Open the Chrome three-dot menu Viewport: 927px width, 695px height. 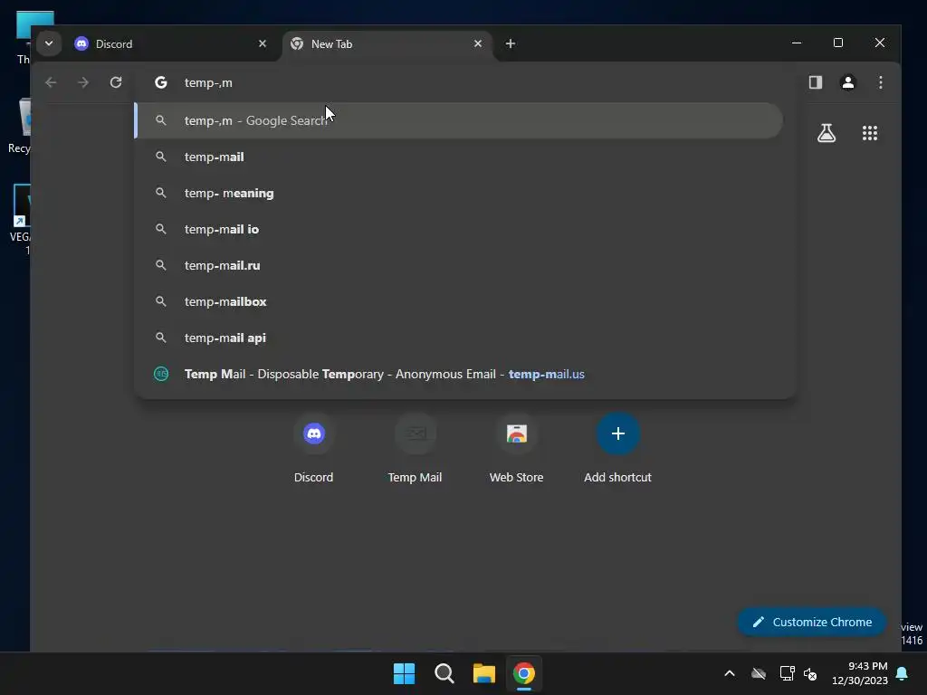tap(880, 82)
